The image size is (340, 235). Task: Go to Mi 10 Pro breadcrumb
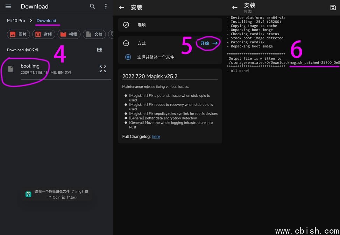point(16,21)
